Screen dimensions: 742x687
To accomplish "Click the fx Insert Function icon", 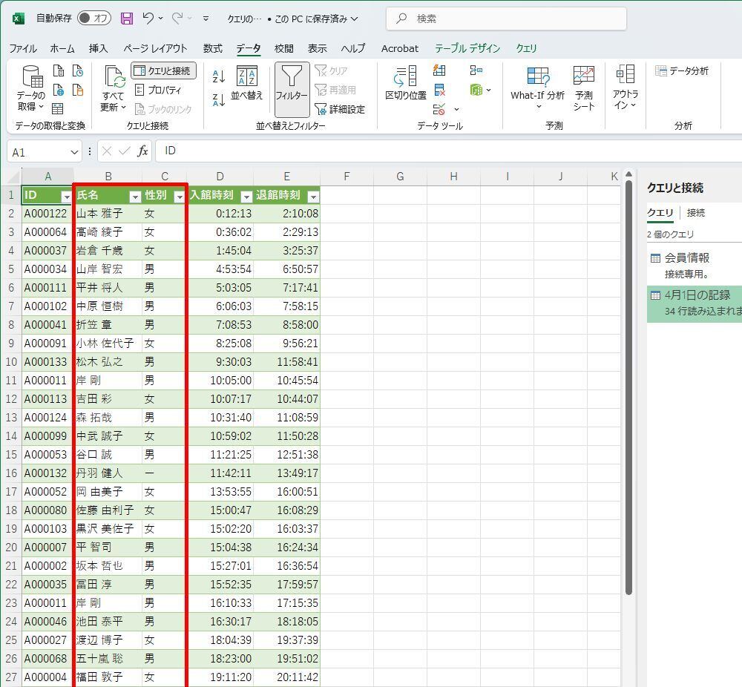I will pyautogui.click(x=142, y=151).
